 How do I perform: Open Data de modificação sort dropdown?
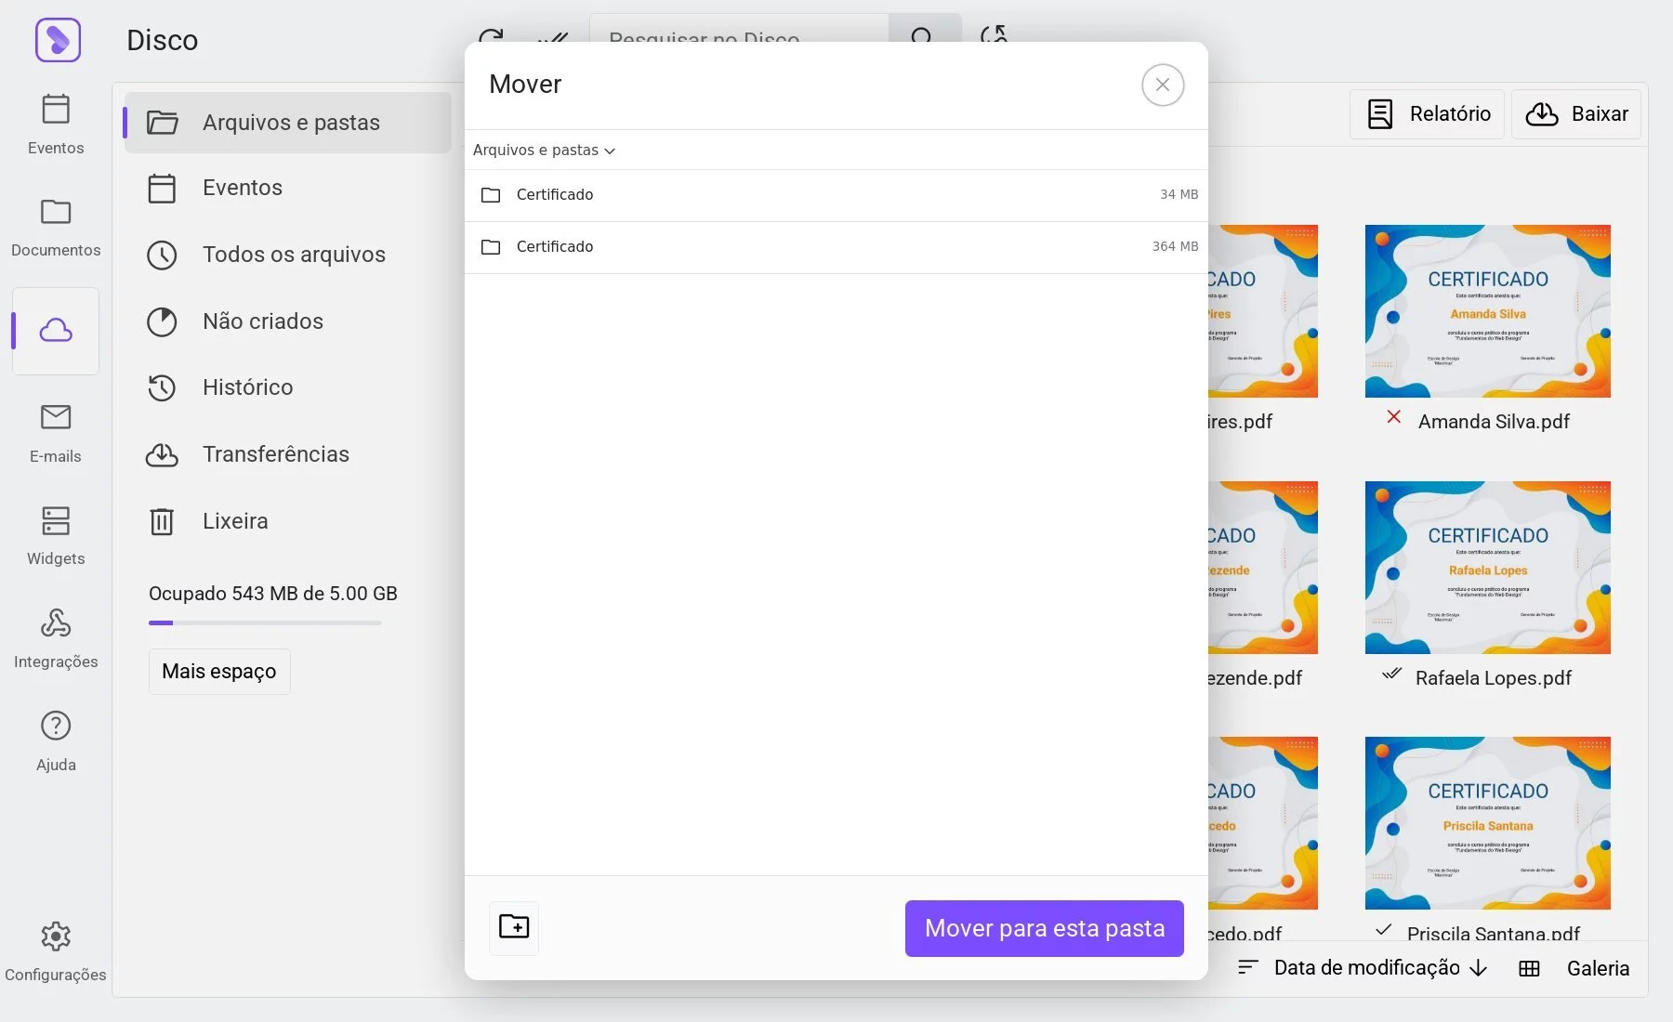[1366, 968]
